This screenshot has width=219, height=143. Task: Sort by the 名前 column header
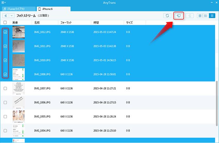tap(37, 22)
